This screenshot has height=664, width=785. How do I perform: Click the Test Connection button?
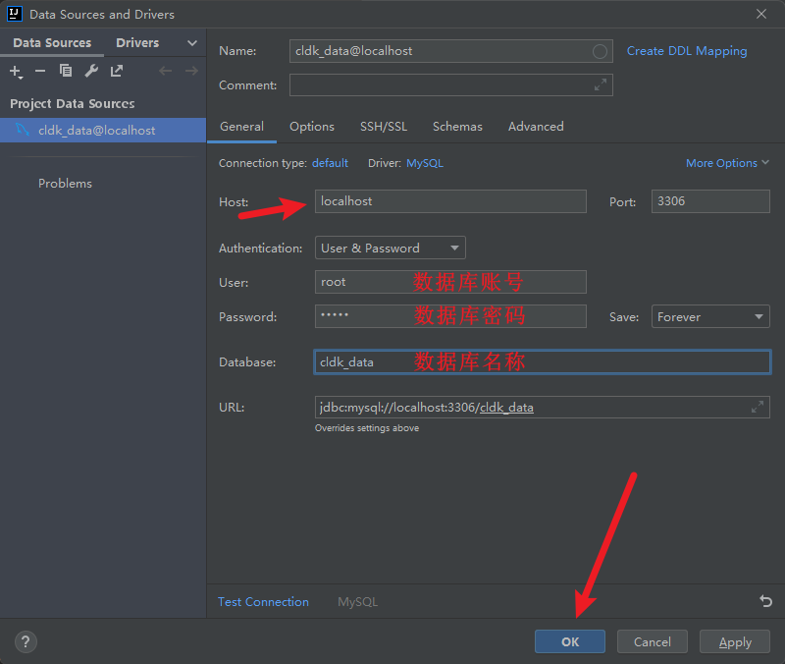tap(263, 601)
